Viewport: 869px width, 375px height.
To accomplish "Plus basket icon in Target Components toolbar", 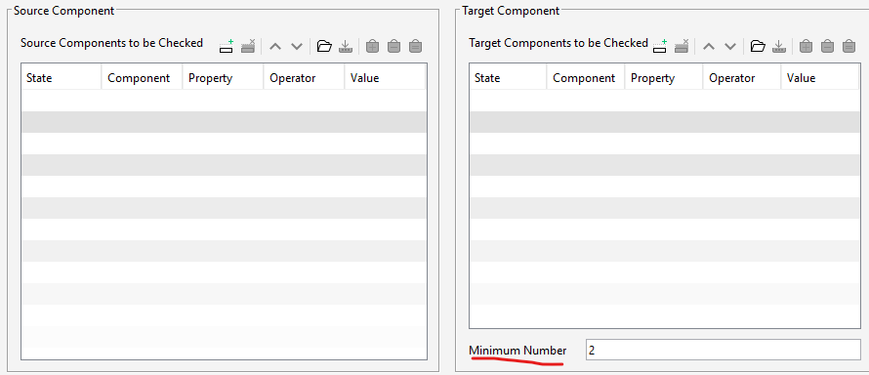I will (806, 47).
